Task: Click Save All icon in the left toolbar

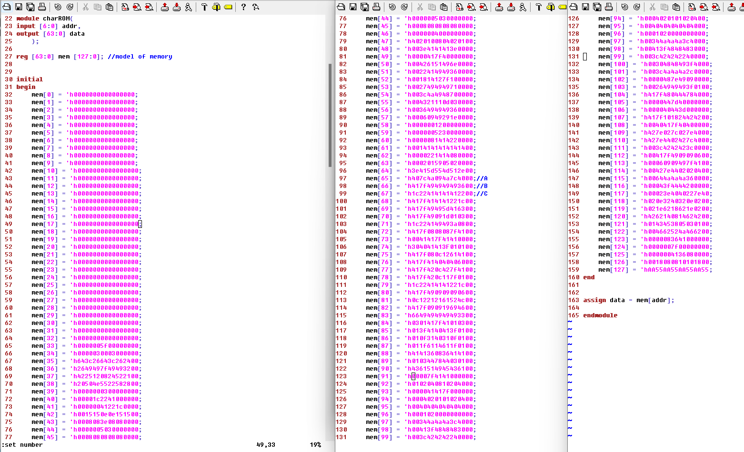Action: tap(30, 7)
